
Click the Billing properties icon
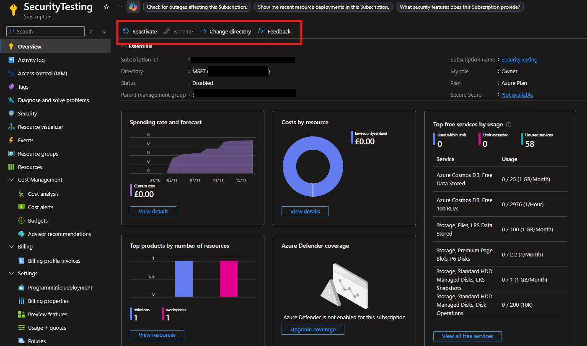click(21, 301)
